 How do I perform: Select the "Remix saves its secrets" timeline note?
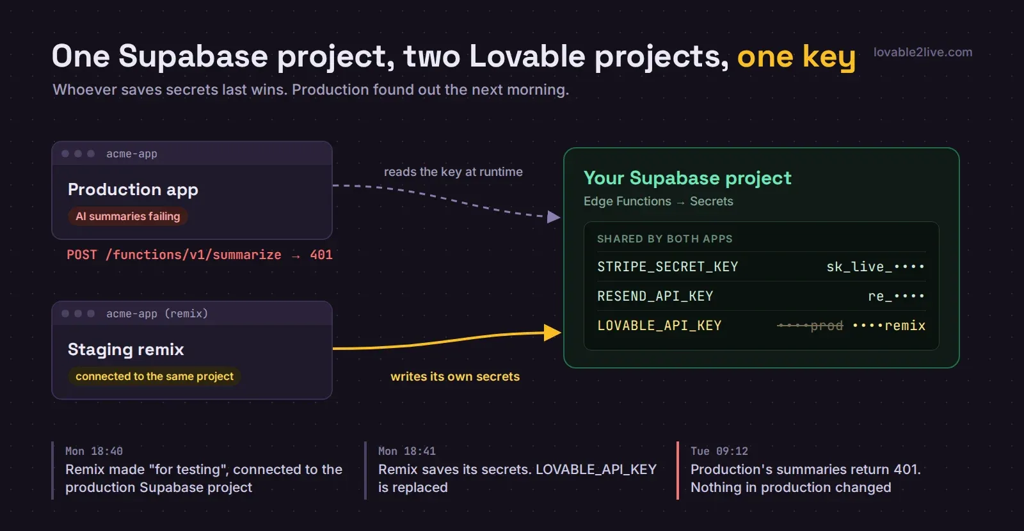(x=517, y=479)
